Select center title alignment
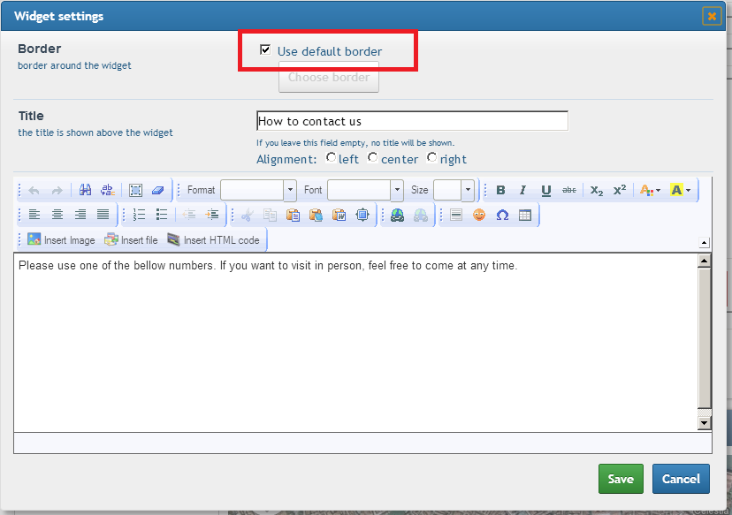 click(373, 158)
